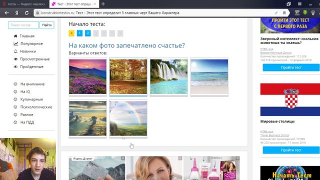320x180 pixels.
Task: Minimize the browser window
Action: (x=310, y=4)
